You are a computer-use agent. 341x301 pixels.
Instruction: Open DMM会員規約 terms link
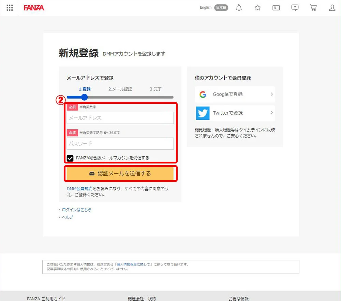79,188
